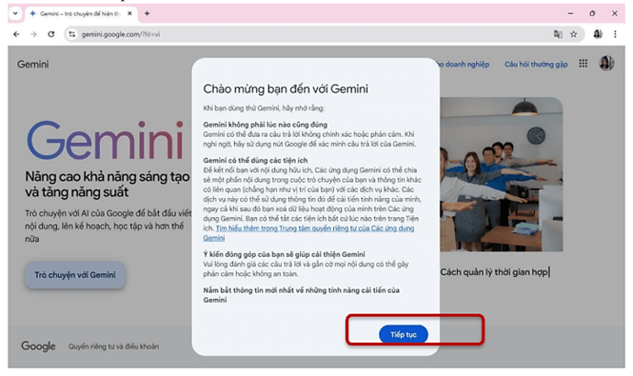Viewport: 633px width, 376px height.
Task: Click Trò chuyện với Gemini button
Action: point(75,275)
